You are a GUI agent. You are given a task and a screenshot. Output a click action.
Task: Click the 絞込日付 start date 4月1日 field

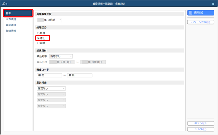point(62,62)
